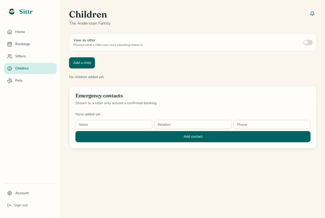Click the Account gear icon

pos(10,193)
